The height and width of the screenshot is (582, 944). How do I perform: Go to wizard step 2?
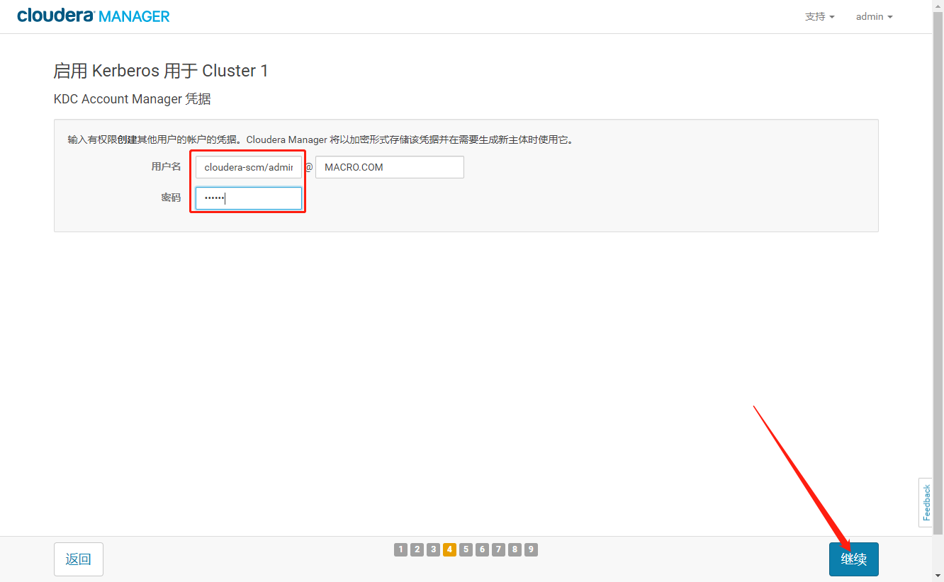(417, 549)
